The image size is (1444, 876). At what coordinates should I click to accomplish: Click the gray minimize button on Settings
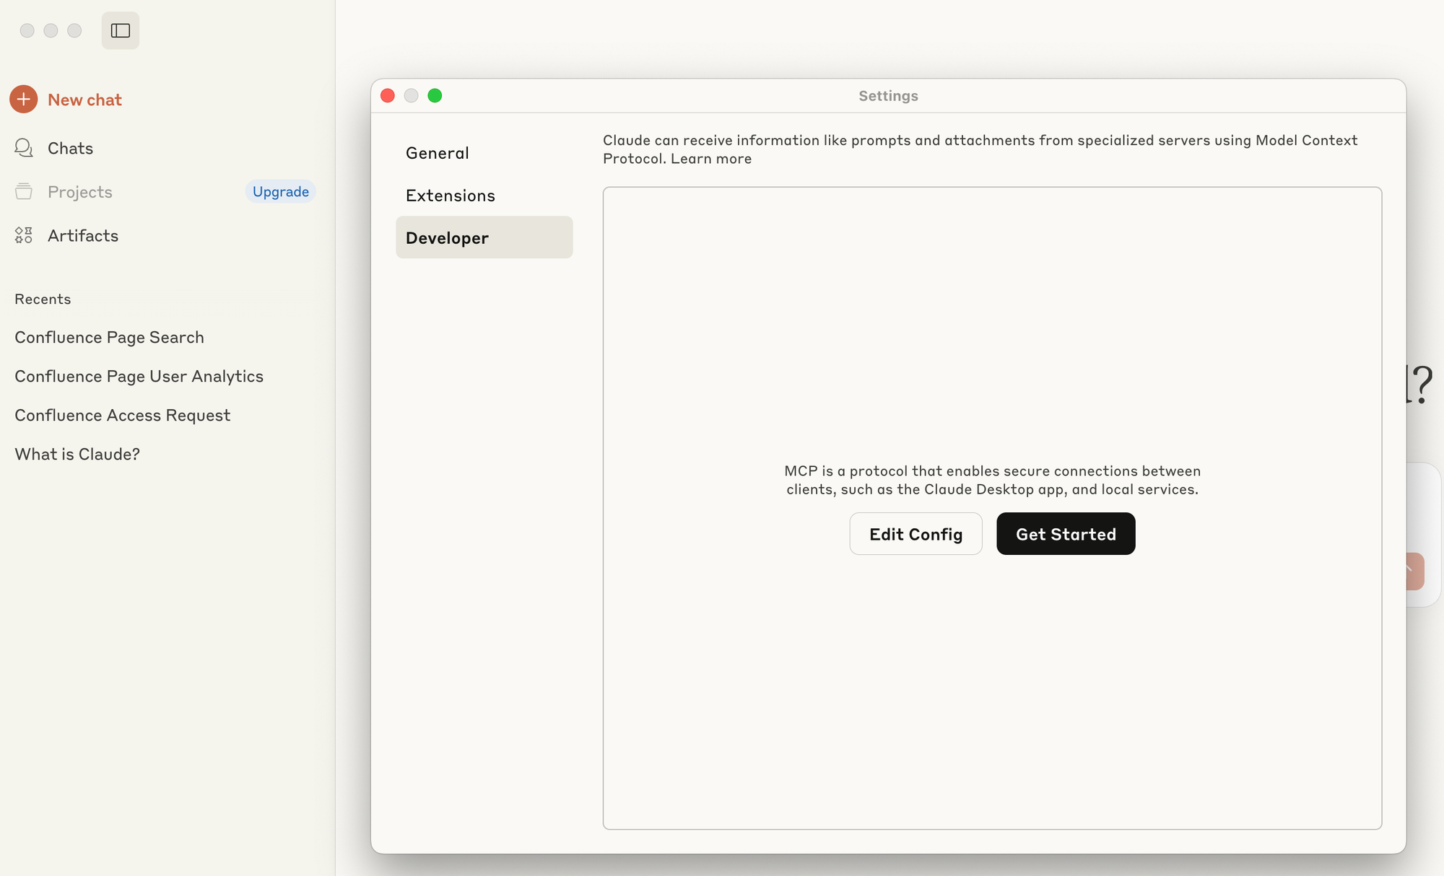tap(411, 95)
